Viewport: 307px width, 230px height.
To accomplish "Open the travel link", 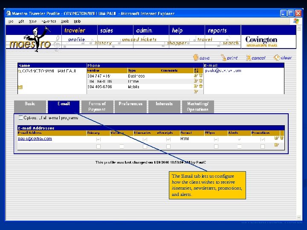I will coord(205,40).
